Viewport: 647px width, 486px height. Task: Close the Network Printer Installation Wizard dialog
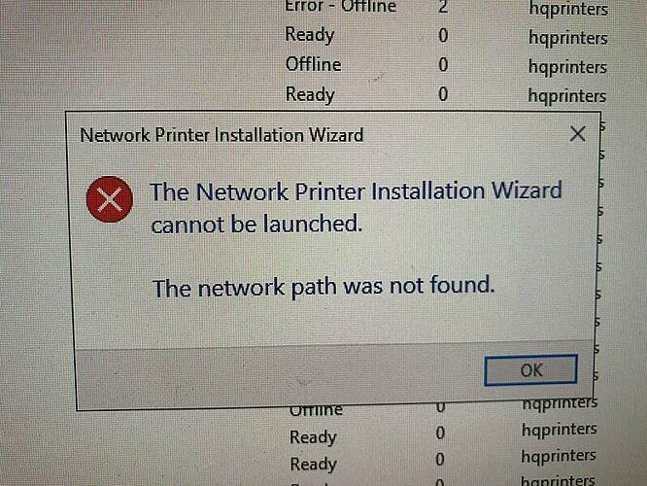(x=577, y=134)
